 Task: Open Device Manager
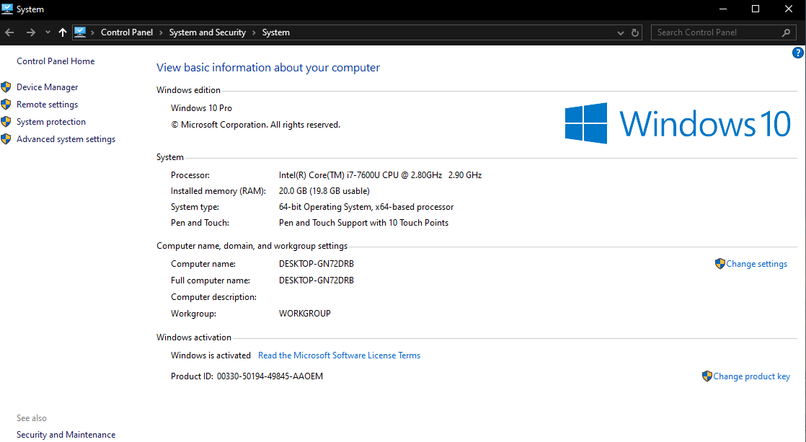(x=47, y=87)
